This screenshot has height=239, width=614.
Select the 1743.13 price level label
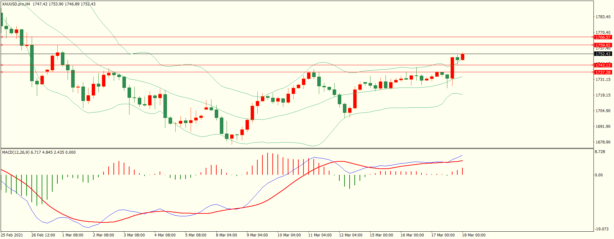603,66
